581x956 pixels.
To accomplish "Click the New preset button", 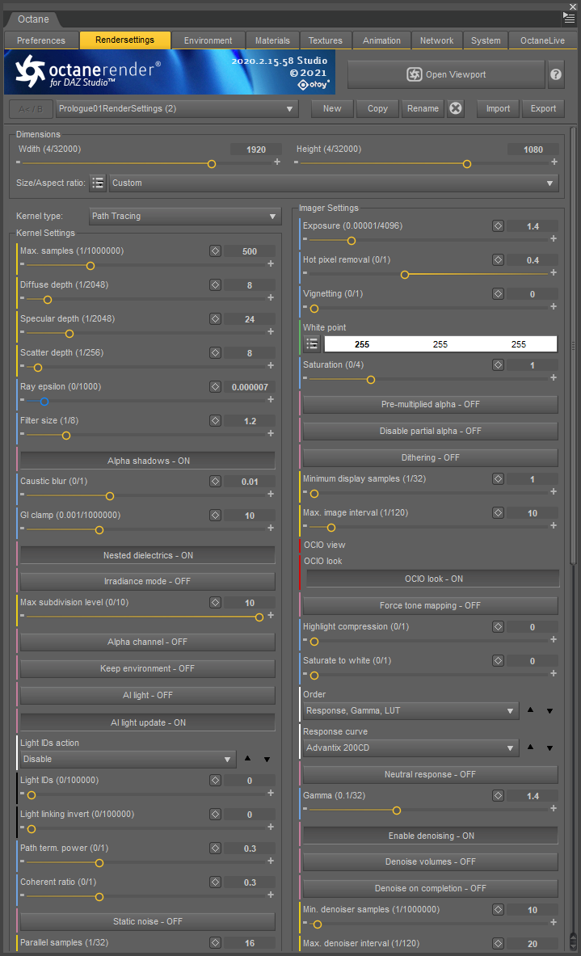I will [332, 108].
